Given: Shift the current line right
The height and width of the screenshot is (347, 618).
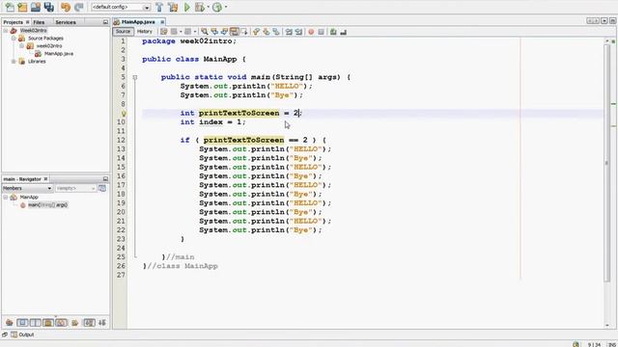Looking at the screenshot, I should click(x=298, y=32).
